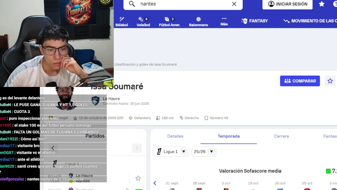Favorite the Le Havre vs Nantes match
The image size is (337, 190).
[138, 178]
